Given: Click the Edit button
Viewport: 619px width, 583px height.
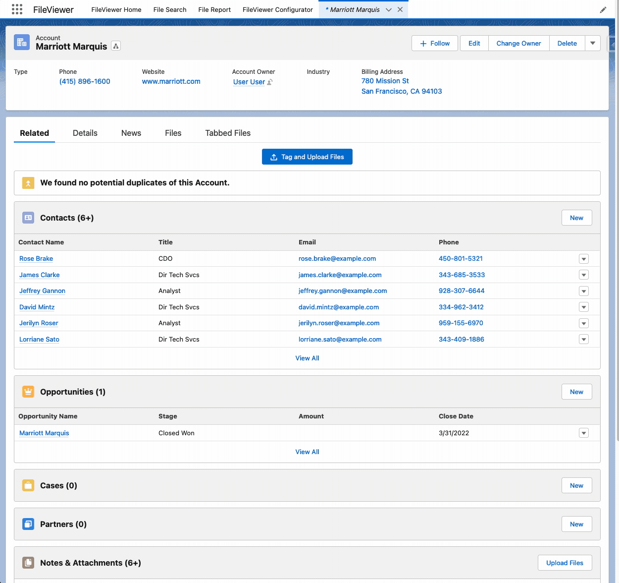Looking at the screenshot, I should pos(474,43).
